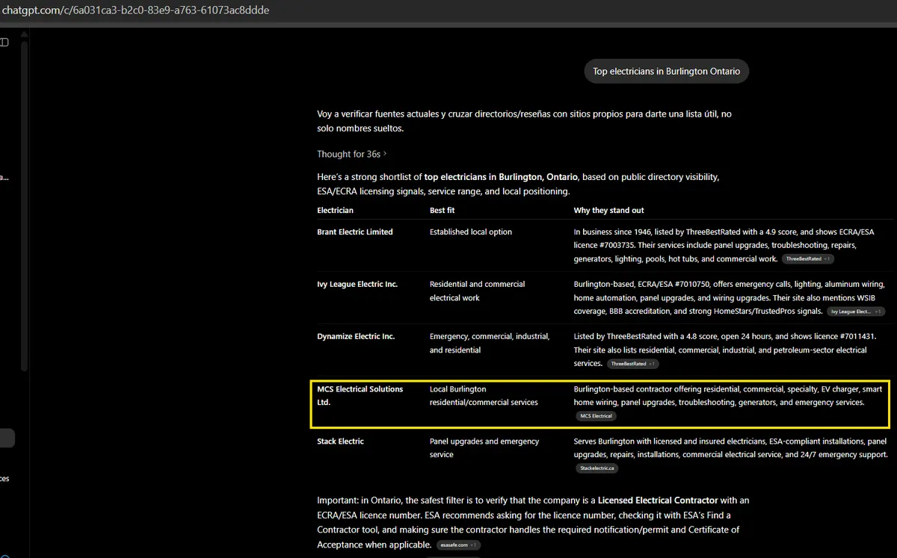Viewport: 897px width, 558px height.
Task: Click the "Best fit" column header
Action: (442, 211)
